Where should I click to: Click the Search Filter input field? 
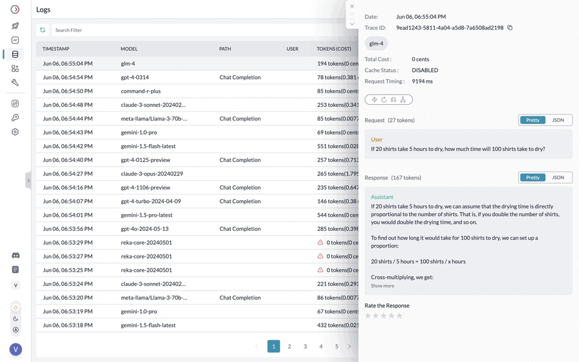[193, 30]
